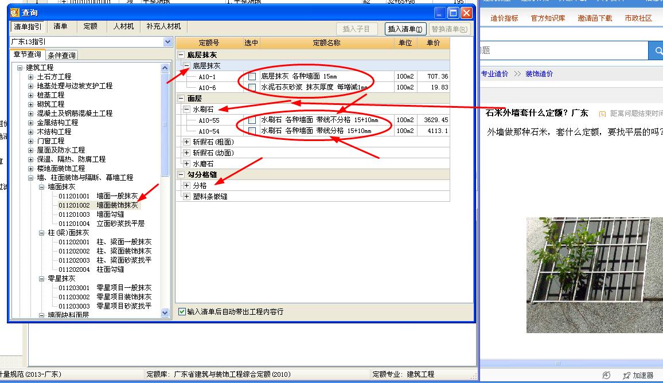Switch to the 清单指引 tab
Image resolution: width=663 pixels, height=383 pixels.
(28, 26)
